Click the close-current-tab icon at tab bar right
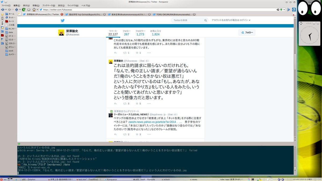Image resolution: width=322 pixels, height=181 pixels. coord(294,14)
